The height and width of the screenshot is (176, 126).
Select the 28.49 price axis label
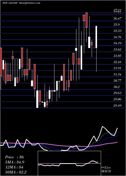pos(117,106)
